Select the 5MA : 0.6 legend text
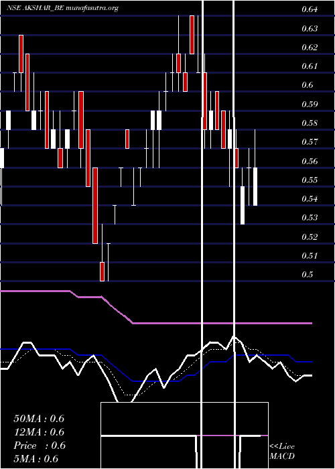This screenshot has width=335, height=469. pyautogui.click(x=36, y=459)
